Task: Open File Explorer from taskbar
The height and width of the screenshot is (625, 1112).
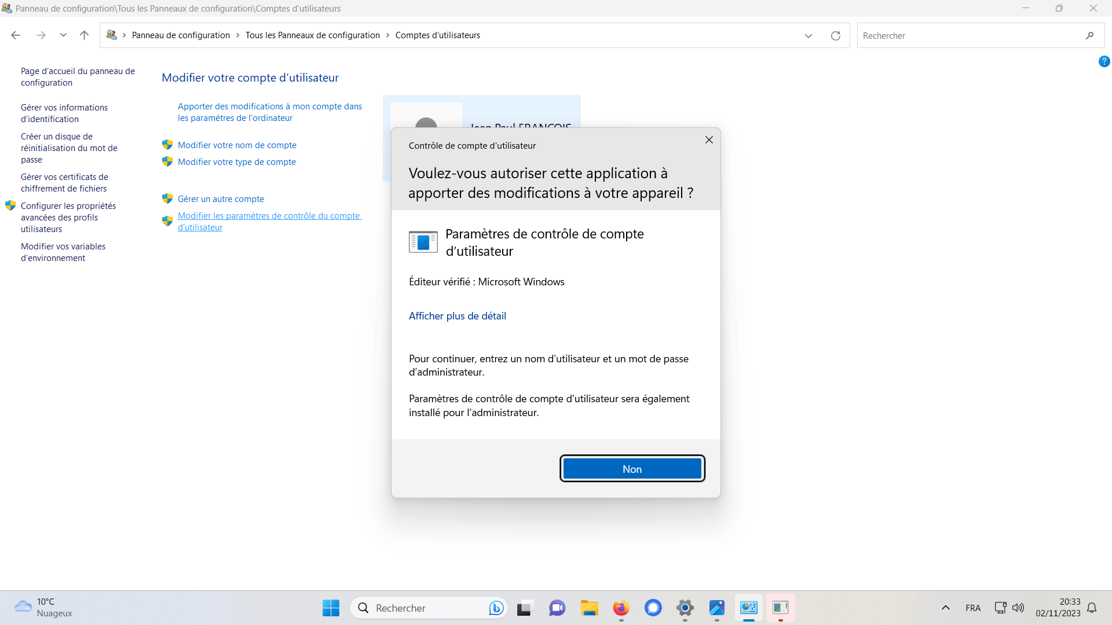Action: click(x=589, y=608)
